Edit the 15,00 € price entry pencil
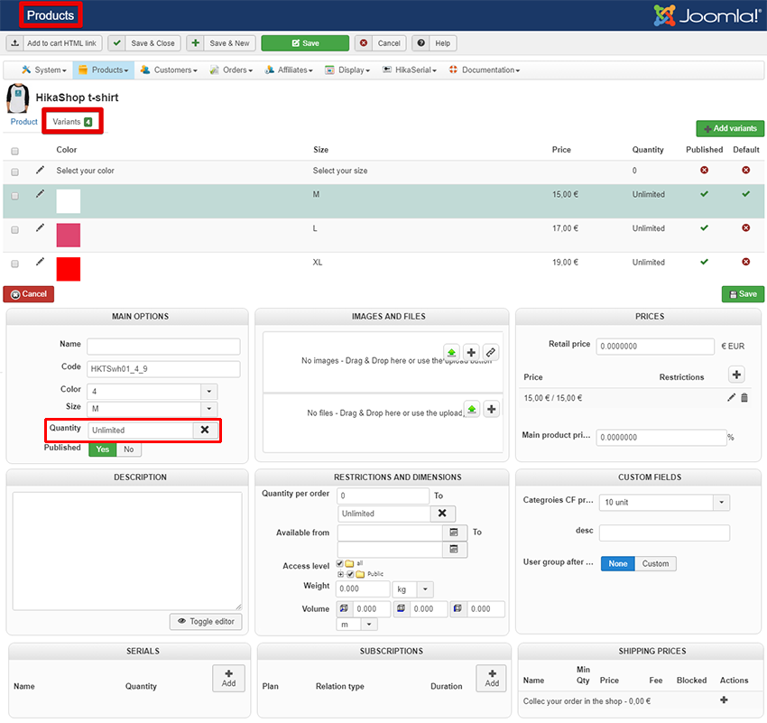Image resolution: width=767 pixels, height=723 pixels. tap(731, 398)
